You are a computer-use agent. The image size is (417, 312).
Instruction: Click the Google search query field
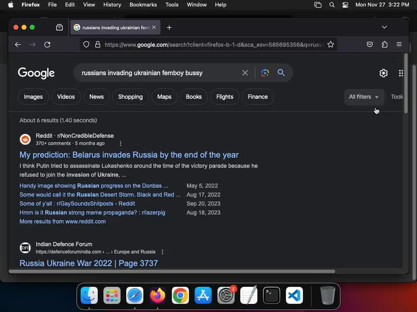(160, 73)
